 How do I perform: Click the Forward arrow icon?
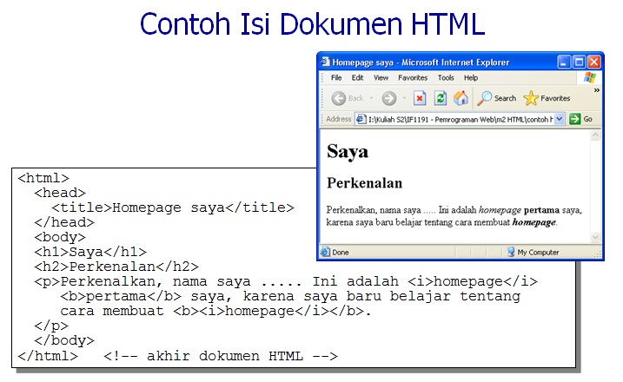click(x=389, y=98)
